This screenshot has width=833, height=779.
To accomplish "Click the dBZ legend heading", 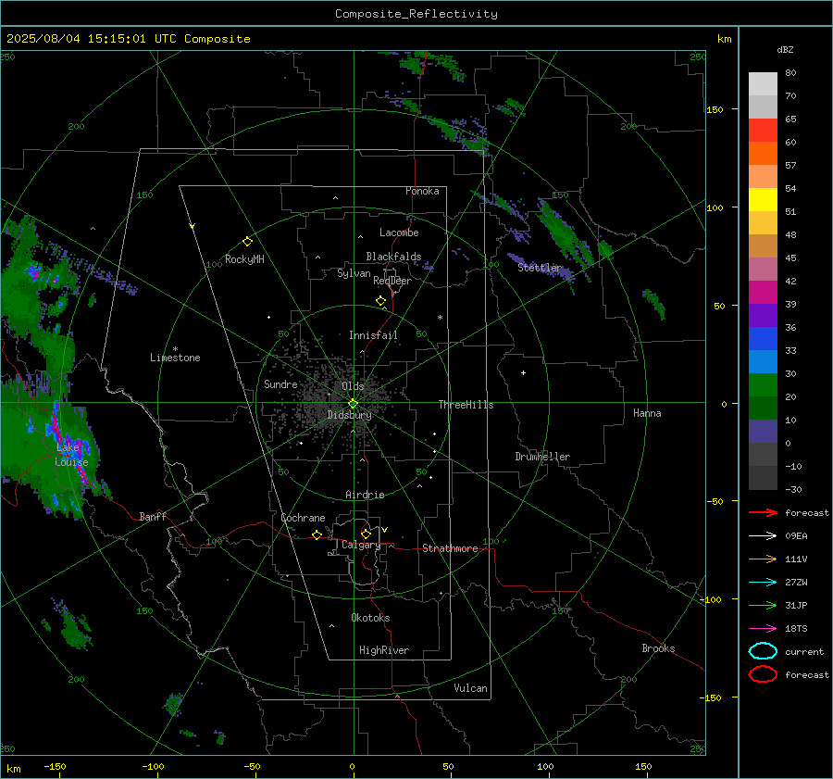I will pyautogui.click(x=785, y=49).
